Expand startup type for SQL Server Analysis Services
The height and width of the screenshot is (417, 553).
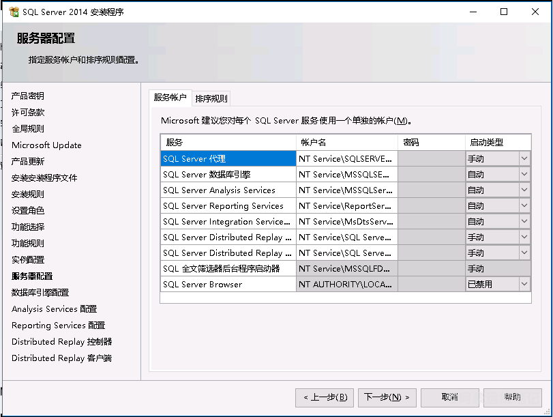click(524, 190)
